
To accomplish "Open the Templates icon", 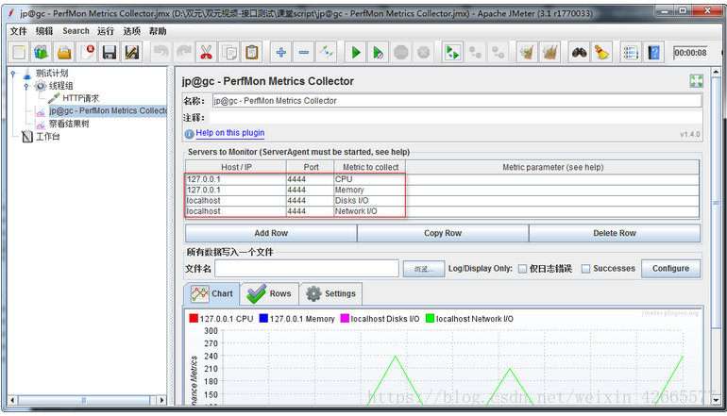I will click(41, 52).
